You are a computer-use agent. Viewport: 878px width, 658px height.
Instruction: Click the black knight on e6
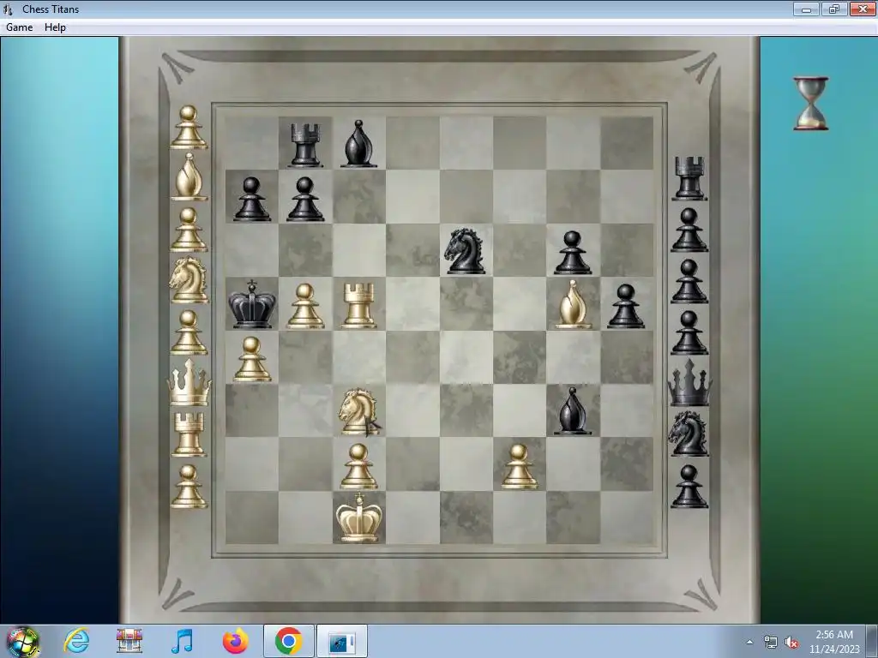(x=466, y=250)
